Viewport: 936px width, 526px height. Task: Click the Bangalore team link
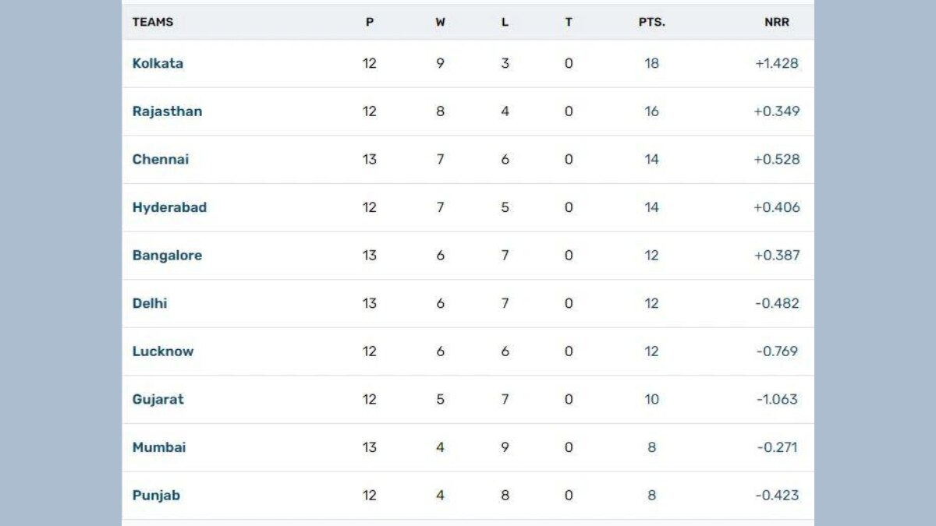point(167,256)
